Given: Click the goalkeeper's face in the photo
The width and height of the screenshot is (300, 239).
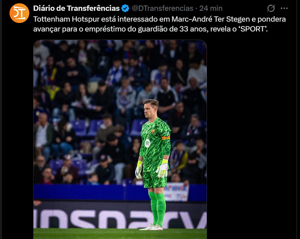Looking at the screenshot, I should pos(150,110).
